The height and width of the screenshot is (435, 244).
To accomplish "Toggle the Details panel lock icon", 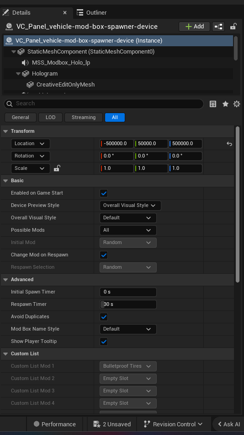I will point(233,27).
